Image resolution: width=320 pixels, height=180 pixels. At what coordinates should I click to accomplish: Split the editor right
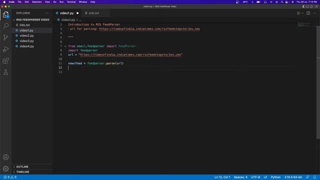click(308, 13)
